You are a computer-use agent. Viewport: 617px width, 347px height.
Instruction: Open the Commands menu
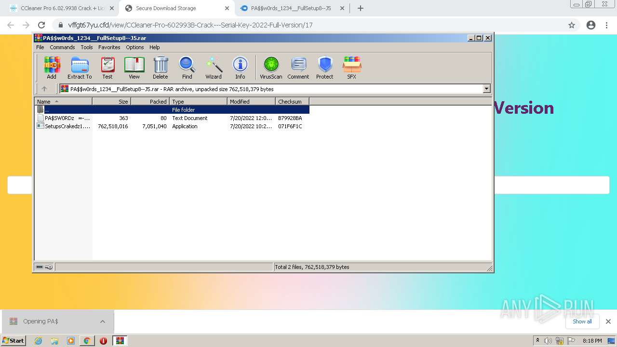(62, 47)
